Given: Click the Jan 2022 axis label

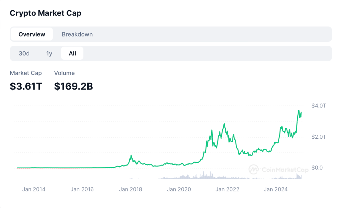Looking at the screenshot, I should [x=227, y=189].
